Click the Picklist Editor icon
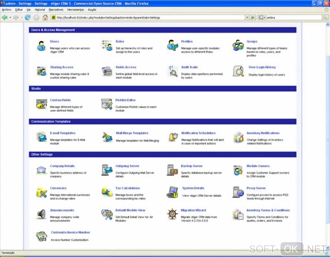330x257 pixels. point(107,104)
